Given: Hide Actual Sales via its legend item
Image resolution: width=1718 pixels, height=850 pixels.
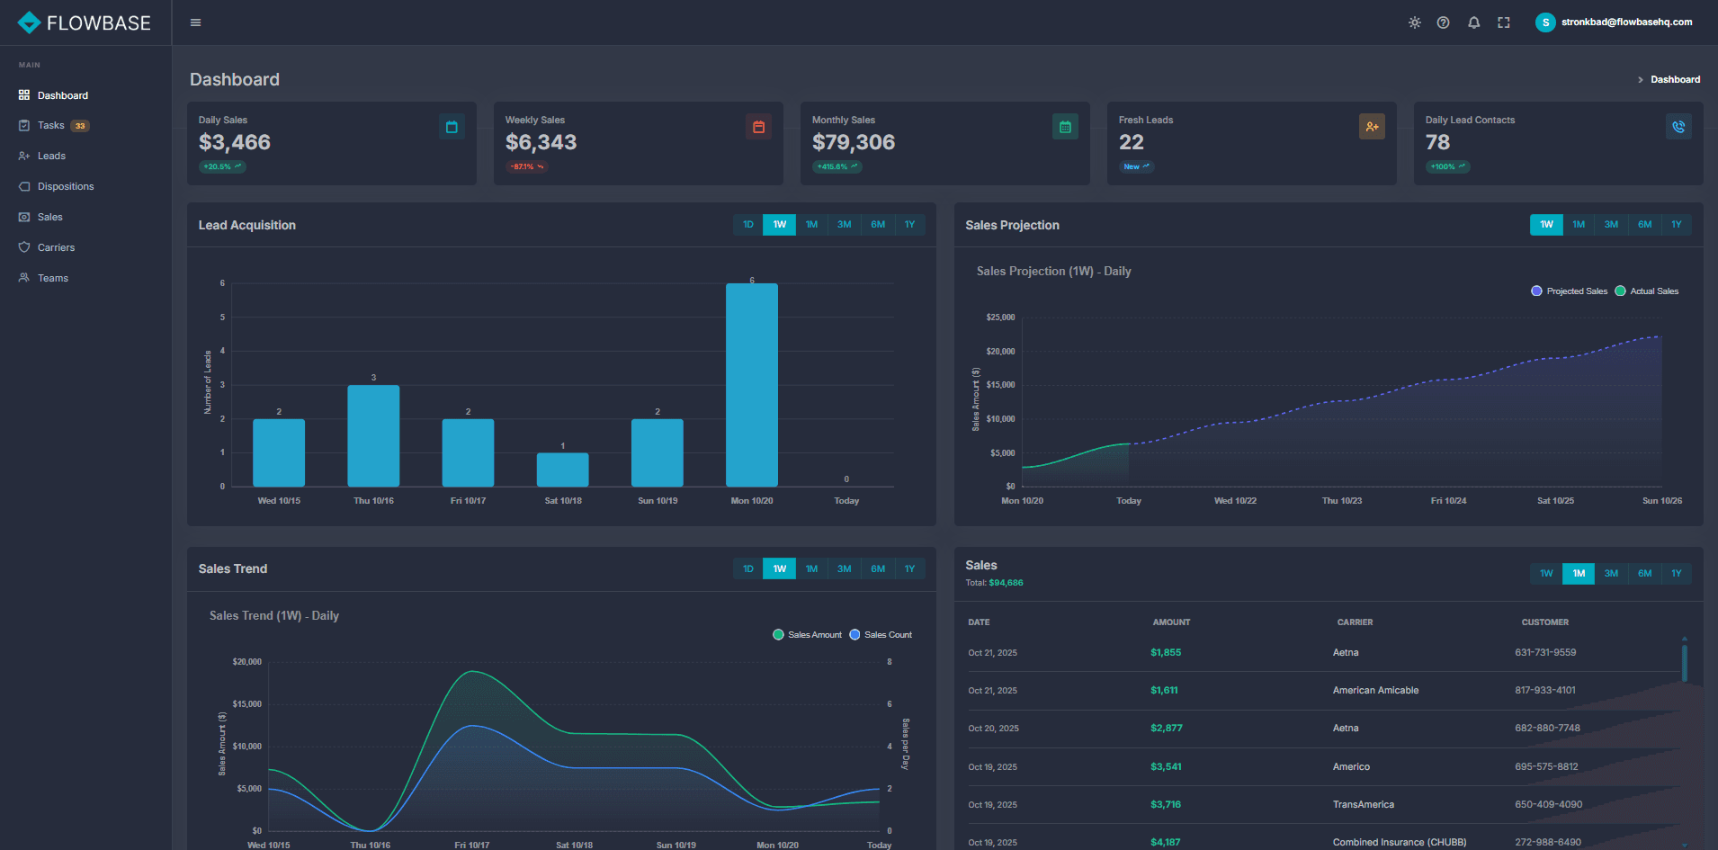Looking at the screenshot, I should click(x=1647, y=291).
